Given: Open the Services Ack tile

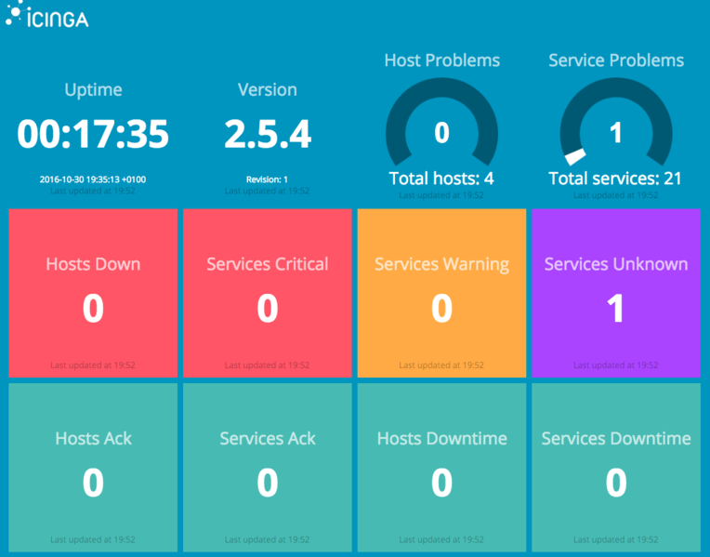Looking at the screenshot, I should click(268, 468).
